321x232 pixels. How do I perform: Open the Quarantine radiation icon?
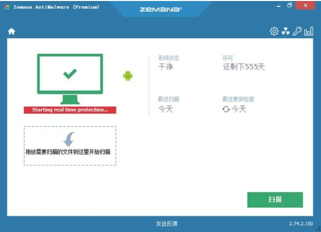(286, 32)
